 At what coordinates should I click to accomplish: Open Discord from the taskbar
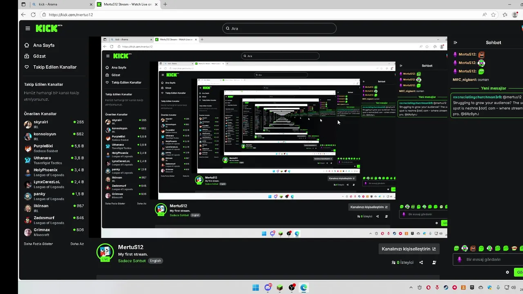click(x=268, y=287)
